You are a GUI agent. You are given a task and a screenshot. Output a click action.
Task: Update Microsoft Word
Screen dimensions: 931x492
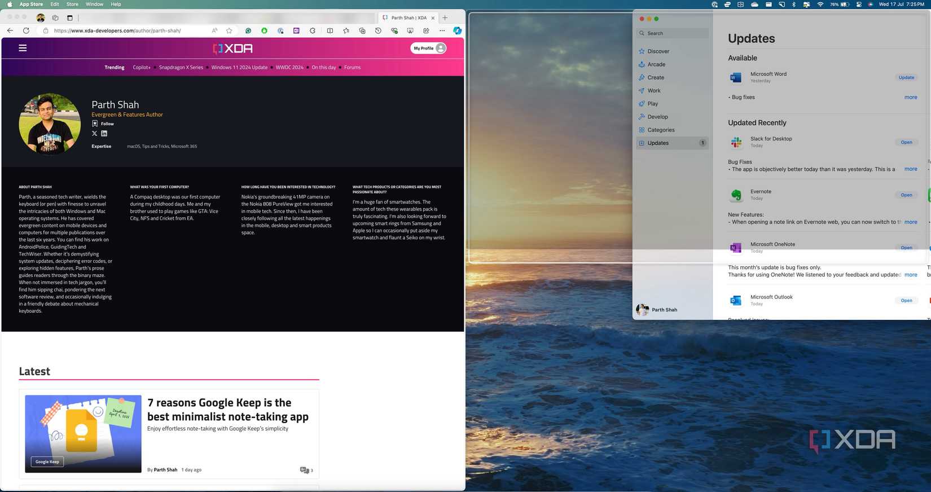click(x=906, y=77)
